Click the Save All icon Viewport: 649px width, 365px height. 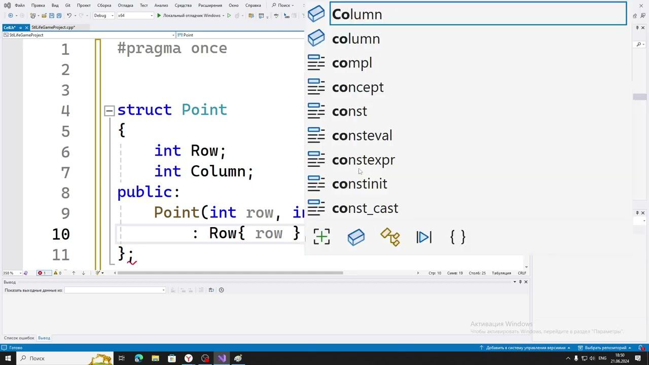click(58, 16)
